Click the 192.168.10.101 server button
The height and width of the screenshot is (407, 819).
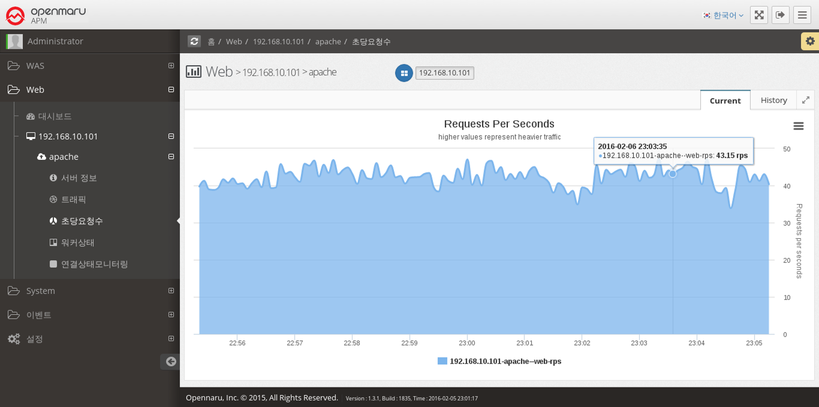click(444, 73)
